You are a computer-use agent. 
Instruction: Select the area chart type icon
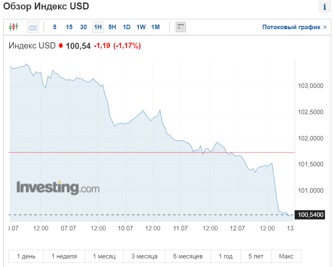[33, 27]
